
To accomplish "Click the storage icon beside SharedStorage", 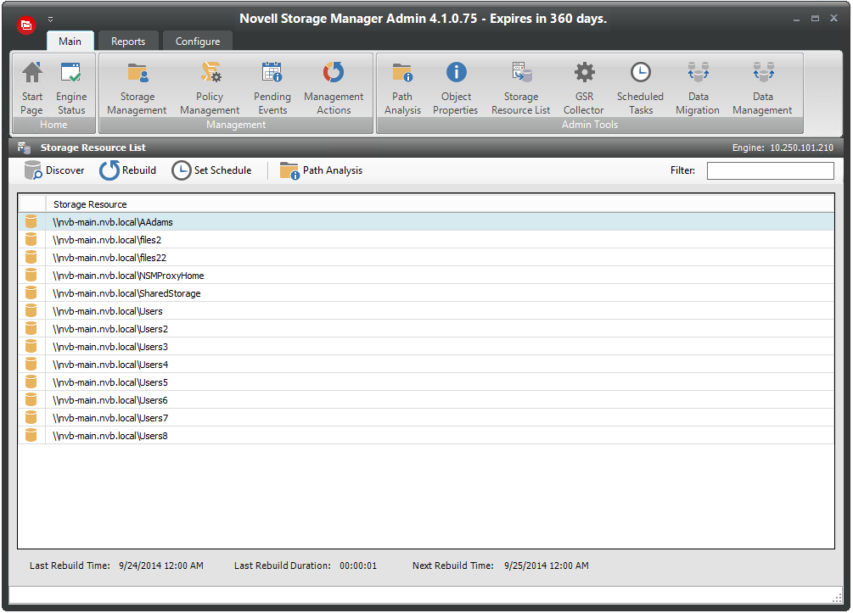I will pyautogui.click(x=31, y=293).
